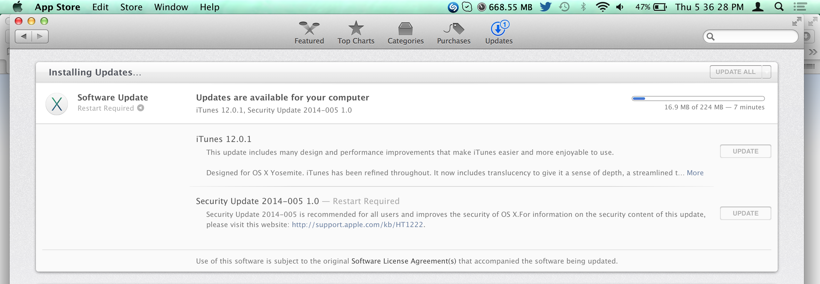Open Spotlight search magnifier
The height and width of the screenshot is (284, 820).
click(779, 7)
